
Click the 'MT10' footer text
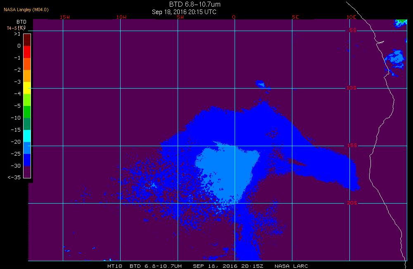pyautogui.click(x=115, y=266)
